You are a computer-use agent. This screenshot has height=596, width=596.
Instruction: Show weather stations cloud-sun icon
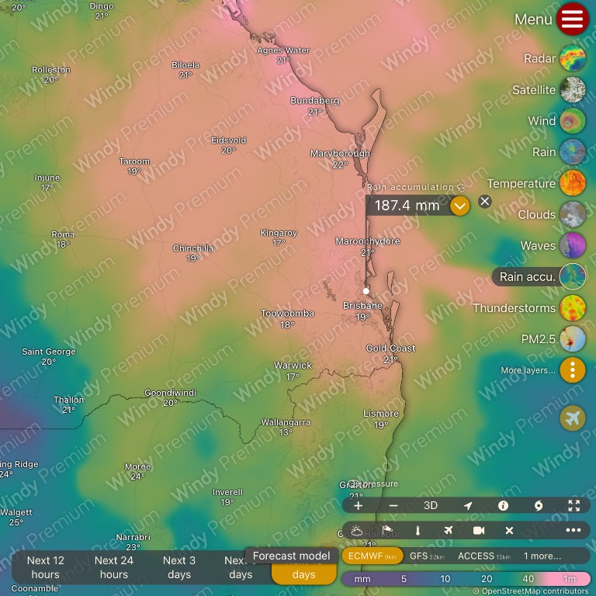(356, 531)
